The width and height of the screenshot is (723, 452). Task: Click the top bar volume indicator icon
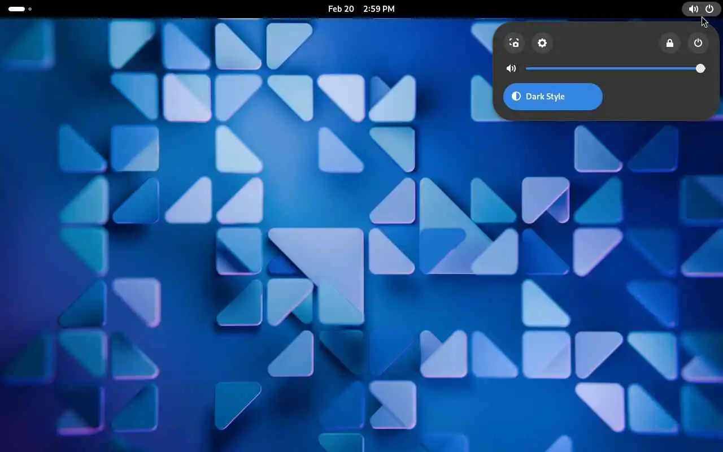pos(693,9)
